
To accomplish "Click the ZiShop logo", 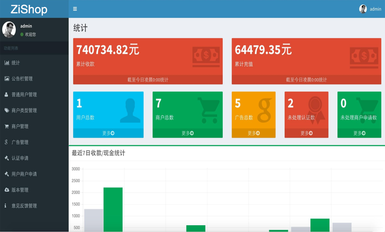I will [29, 9].
